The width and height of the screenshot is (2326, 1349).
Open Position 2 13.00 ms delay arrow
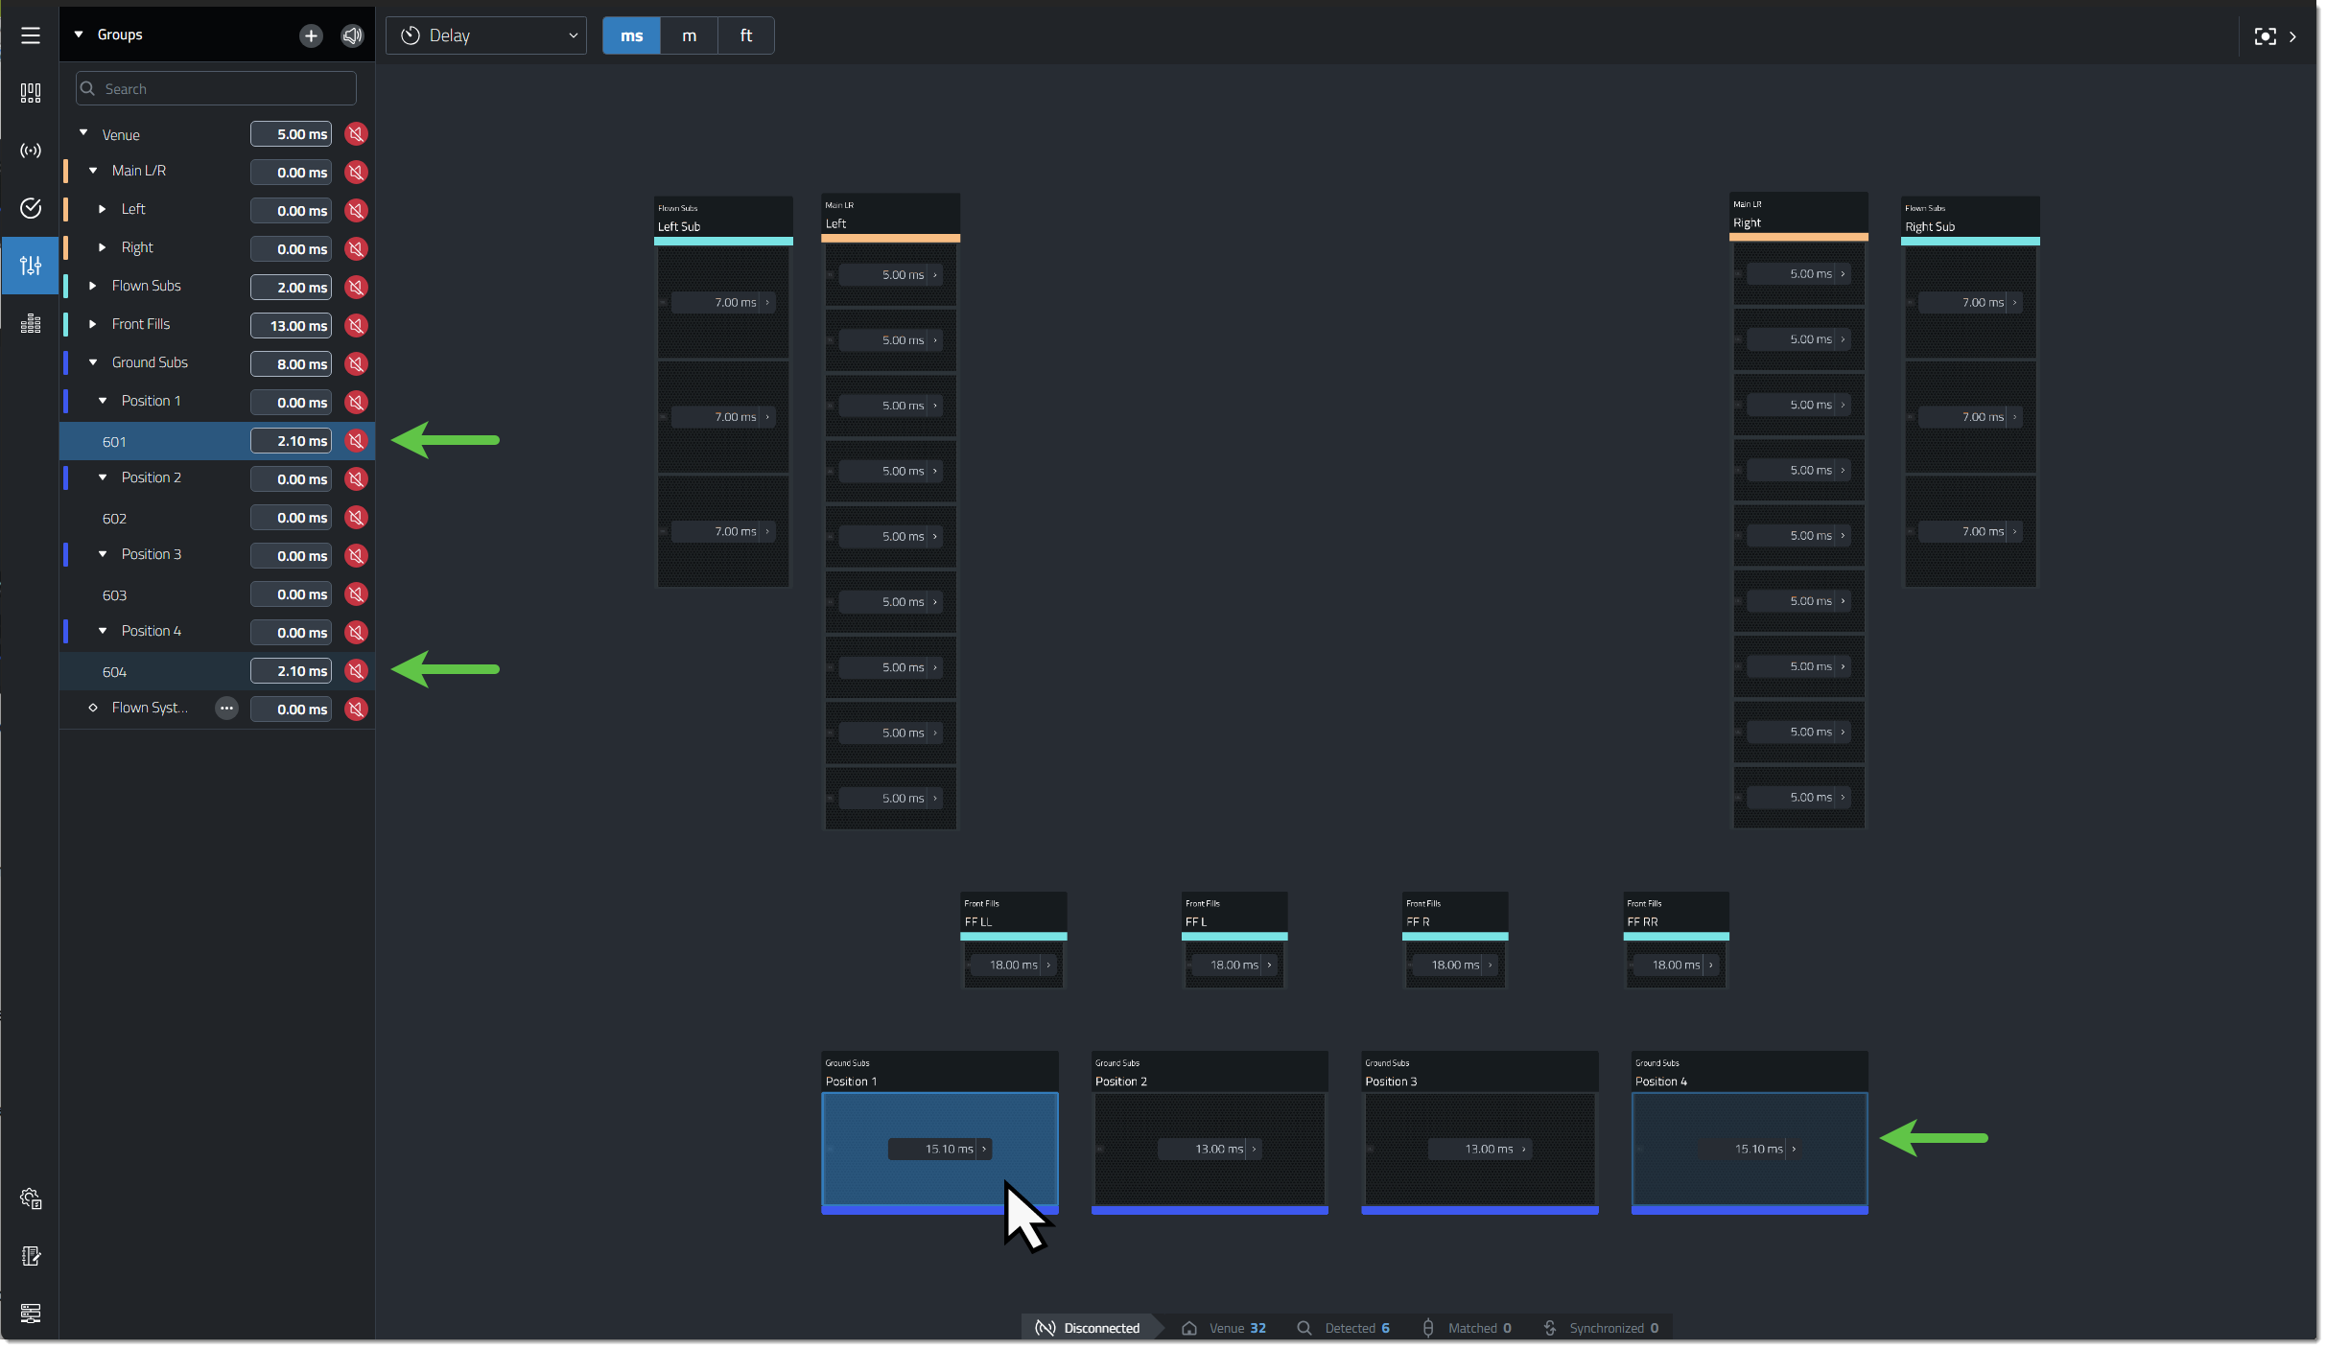point(1254,1149)
